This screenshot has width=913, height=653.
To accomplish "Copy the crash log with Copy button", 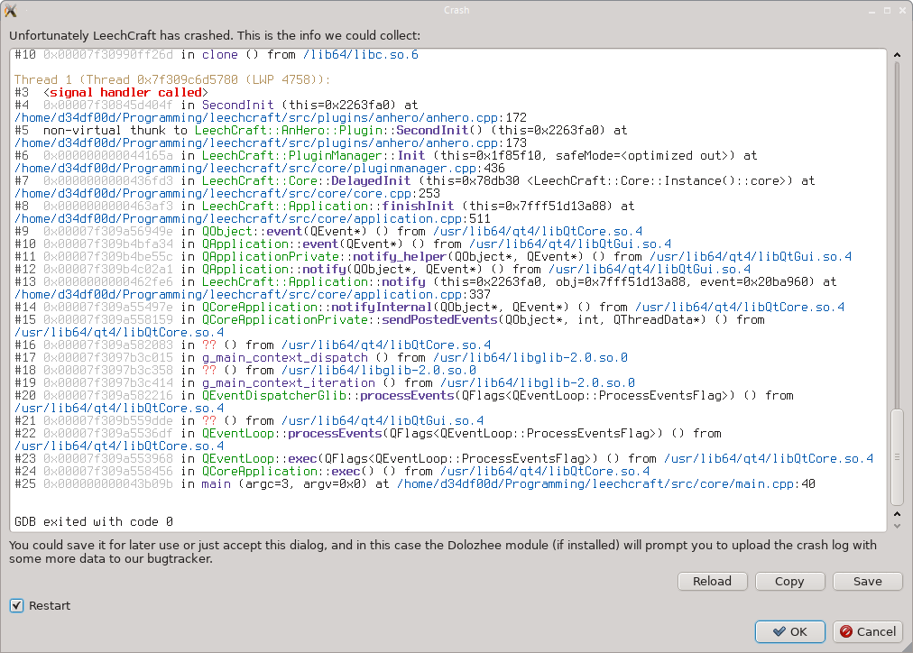I will [789, 582].
